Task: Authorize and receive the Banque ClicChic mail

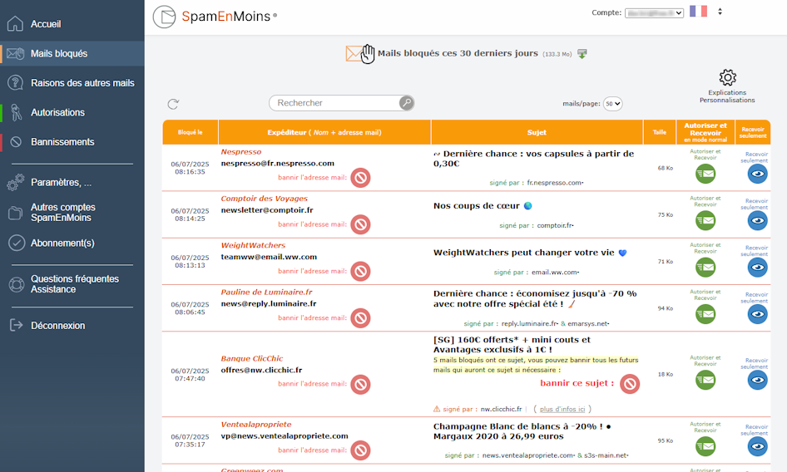Action: coord(705,380)
